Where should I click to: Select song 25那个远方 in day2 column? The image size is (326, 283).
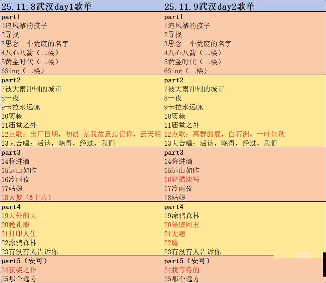[x=181, y=279]
